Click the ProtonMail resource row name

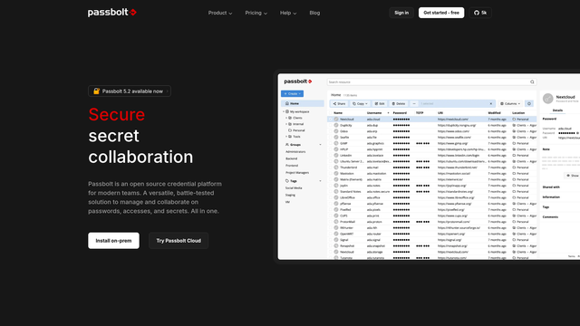point(347,222)
